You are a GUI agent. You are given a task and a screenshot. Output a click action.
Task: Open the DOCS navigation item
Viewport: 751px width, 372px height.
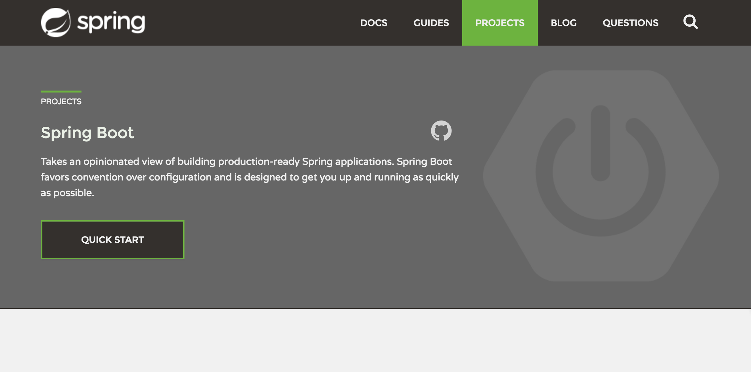tap(374, 23)
